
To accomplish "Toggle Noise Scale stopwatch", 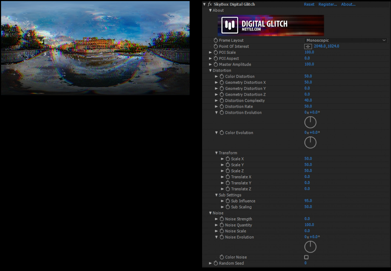I will point(222,231).
